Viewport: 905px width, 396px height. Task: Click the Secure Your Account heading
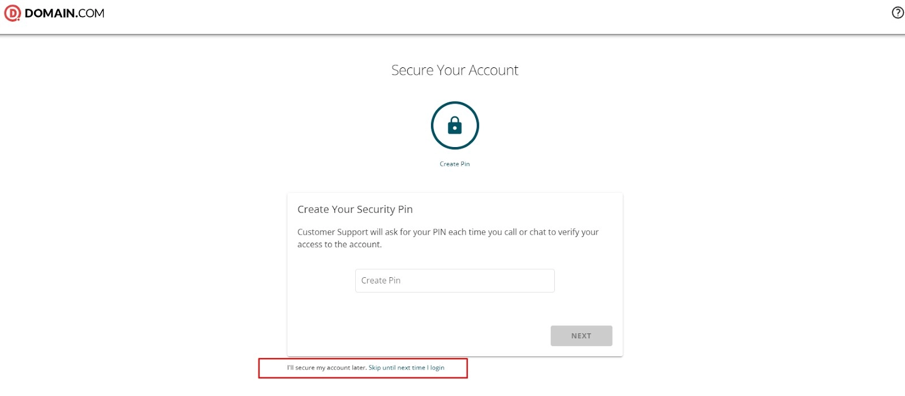455,70
